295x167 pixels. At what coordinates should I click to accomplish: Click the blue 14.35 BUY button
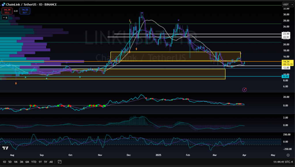[x=25, y=11]
